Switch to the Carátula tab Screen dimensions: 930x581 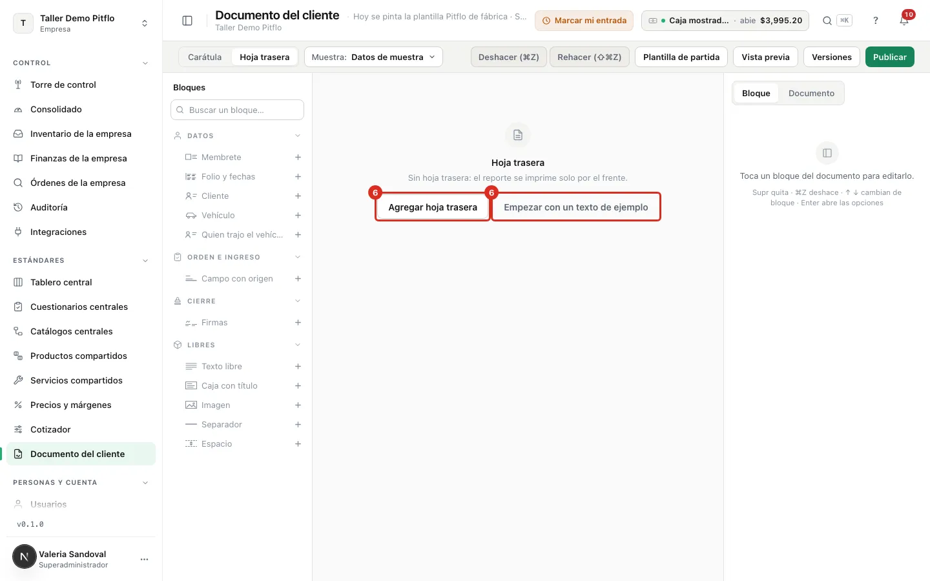205,57
